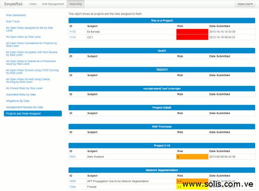This screenshot has height=191, width=259.
Task: Open risk ID 1031 link
Action: coord(73,157)
